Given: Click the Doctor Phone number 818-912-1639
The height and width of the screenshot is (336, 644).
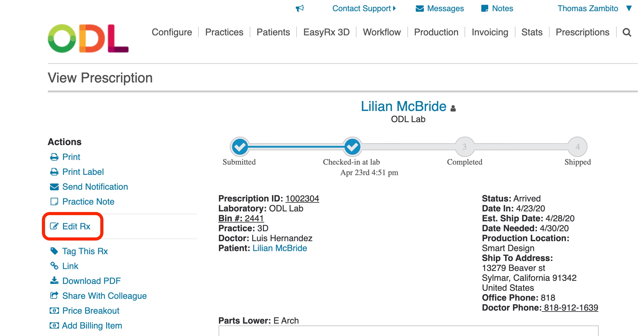Looking at the screenshot, I should tap(571, 307).
